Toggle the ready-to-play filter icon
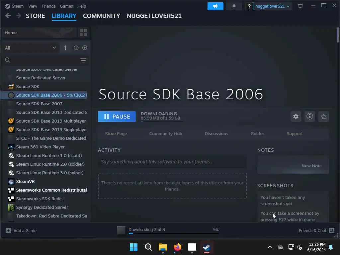The image size is (340, 255). coord(85,48)
